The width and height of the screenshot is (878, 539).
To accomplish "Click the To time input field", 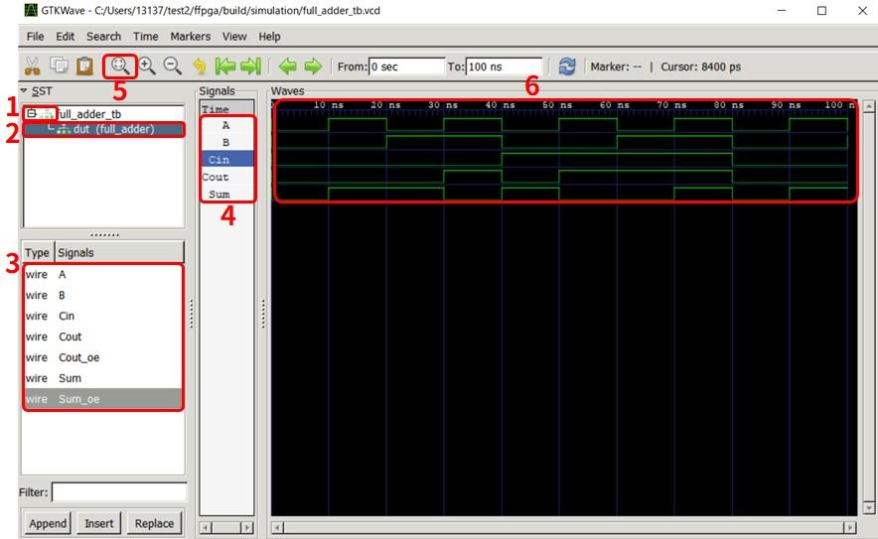I will pos(504,67).
